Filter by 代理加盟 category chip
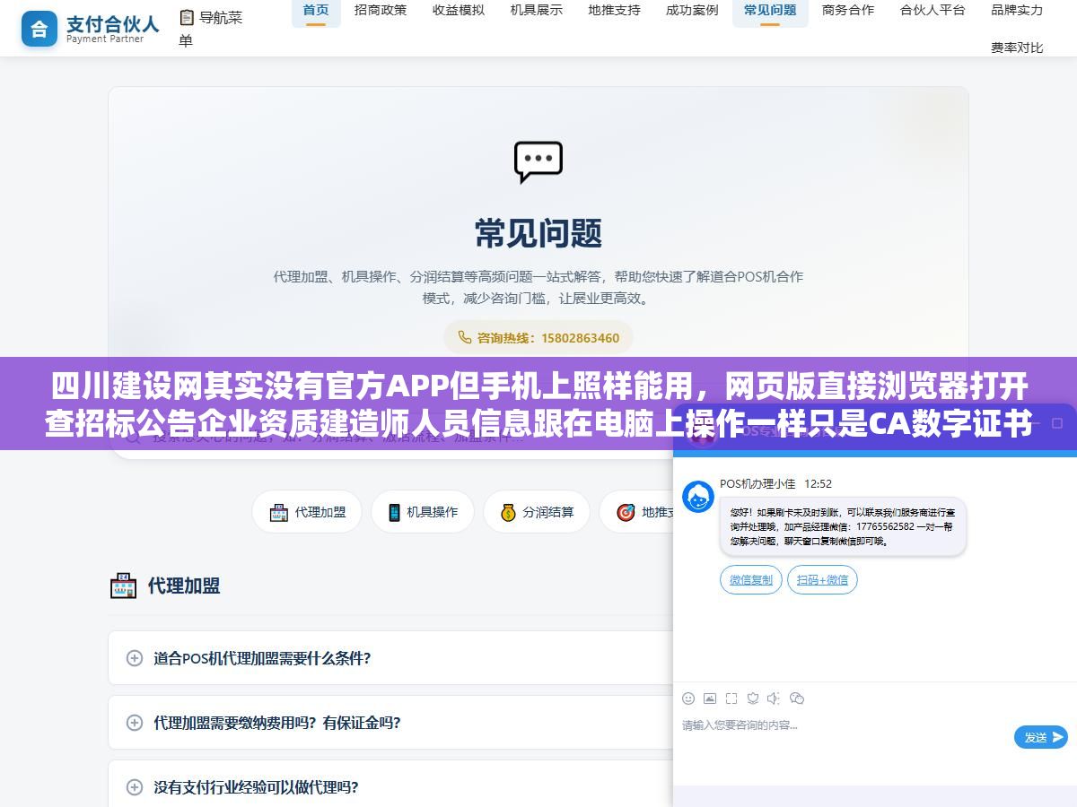This screenshot has width=1077, height=807. pos(307,512)
